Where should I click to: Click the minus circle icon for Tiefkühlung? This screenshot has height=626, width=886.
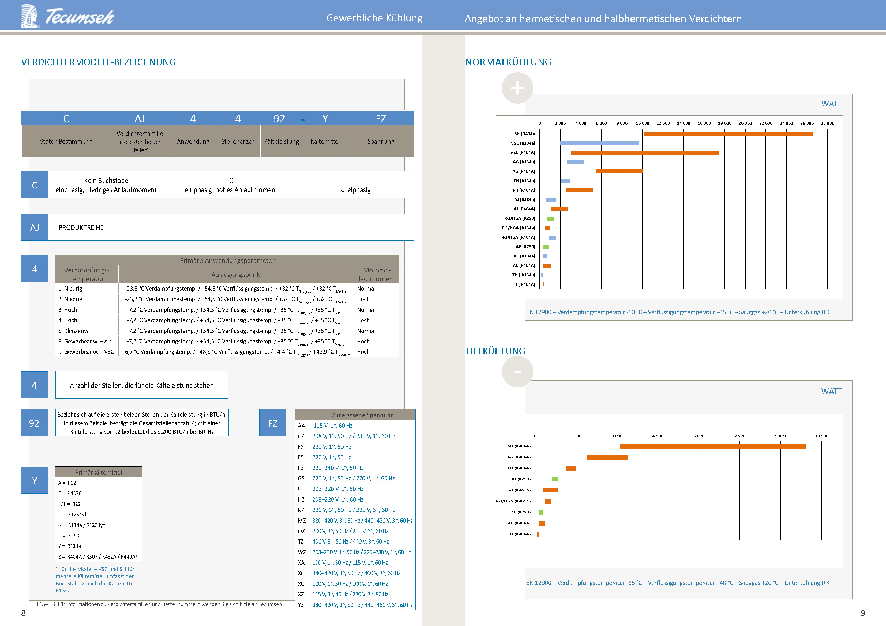517,371
